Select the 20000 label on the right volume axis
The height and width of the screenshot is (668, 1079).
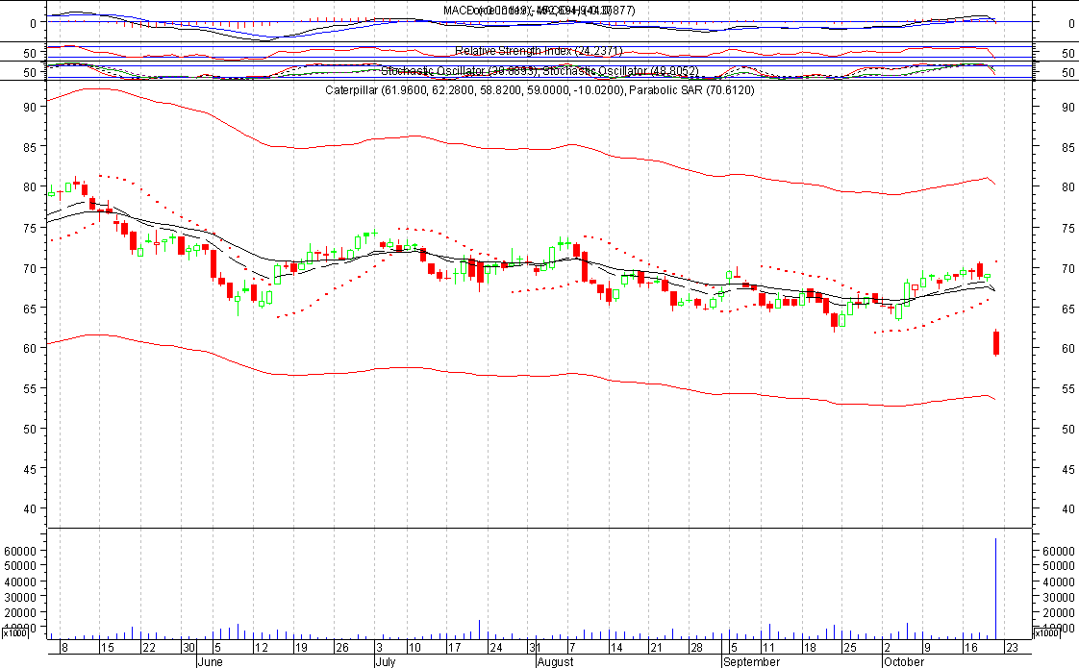click(1059, 613)
